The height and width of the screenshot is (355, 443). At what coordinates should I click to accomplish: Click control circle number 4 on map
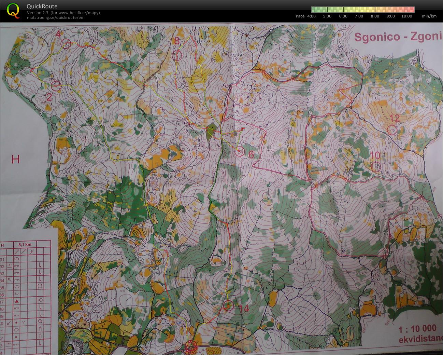click(x=67, y=43)
